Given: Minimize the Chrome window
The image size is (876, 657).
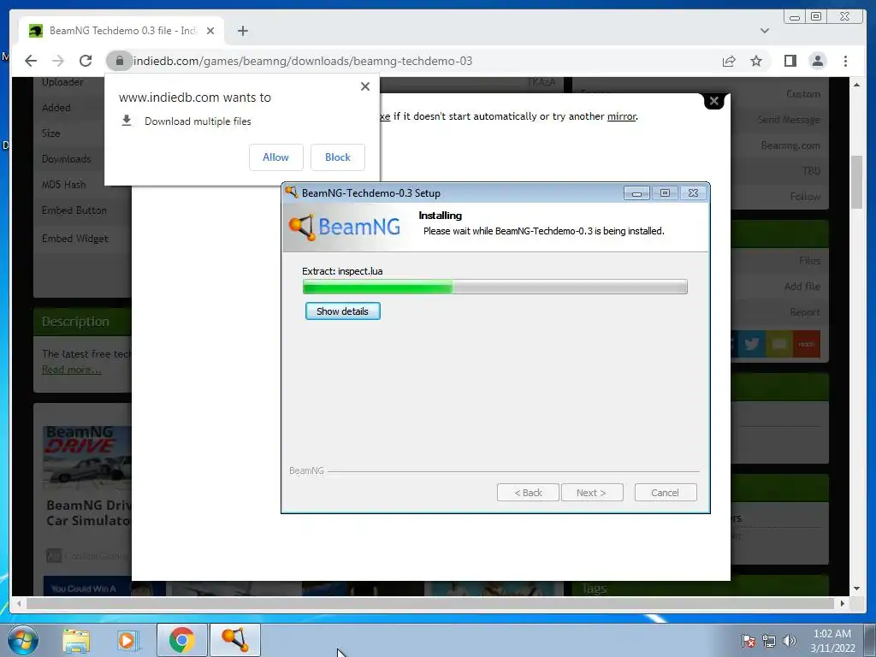Looking at the screenshot, I should [x=795, y=16].
